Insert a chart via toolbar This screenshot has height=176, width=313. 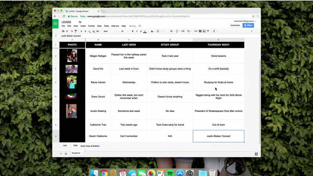[x=204, y=31]
